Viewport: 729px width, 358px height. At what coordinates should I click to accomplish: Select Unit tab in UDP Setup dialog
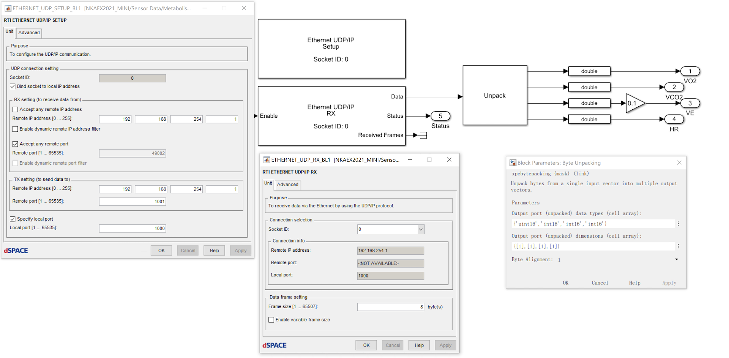[x=9, y=32]
